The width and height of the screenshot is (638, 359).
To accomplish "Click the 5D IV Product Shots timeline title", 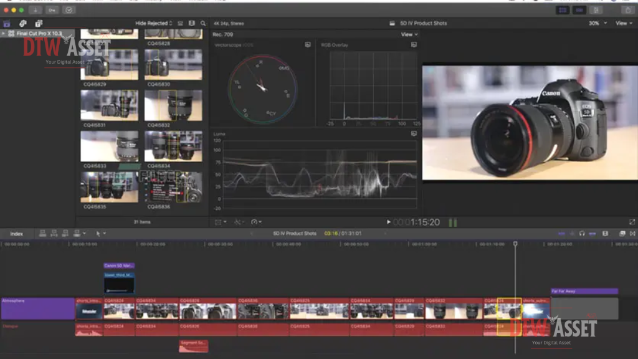I will pos(295,234).
